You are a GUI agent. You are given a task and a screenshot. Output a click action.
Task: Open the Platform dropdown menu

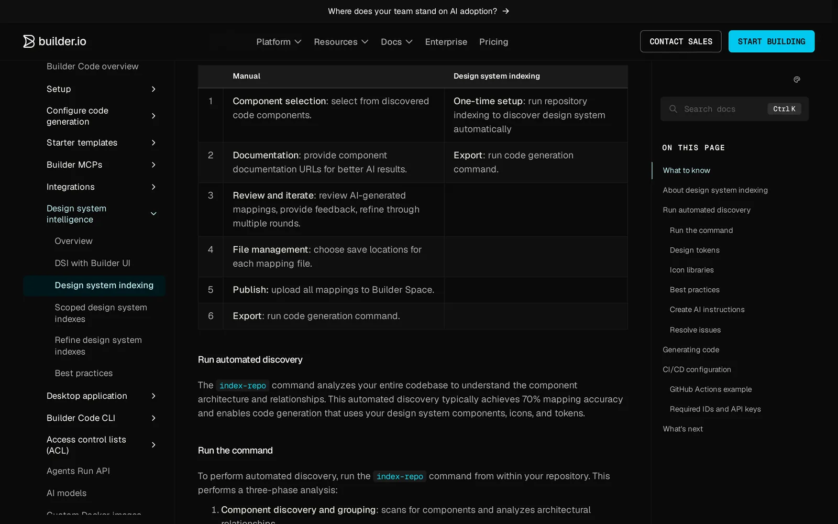pos(279,42)
